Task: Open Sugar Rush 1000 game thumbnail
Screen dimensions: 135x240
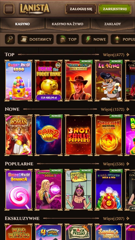Action: click(19, 80)
